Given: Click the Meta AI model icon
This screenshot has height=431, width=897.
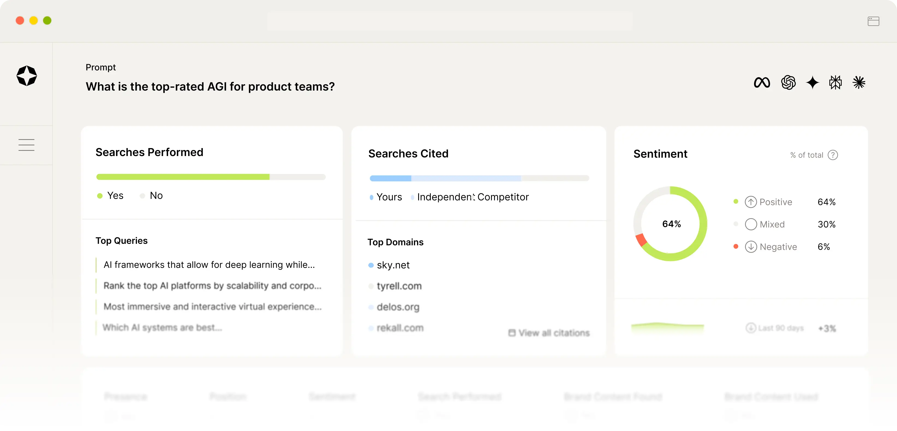Looking at the screenshot, I should [761, 82].
